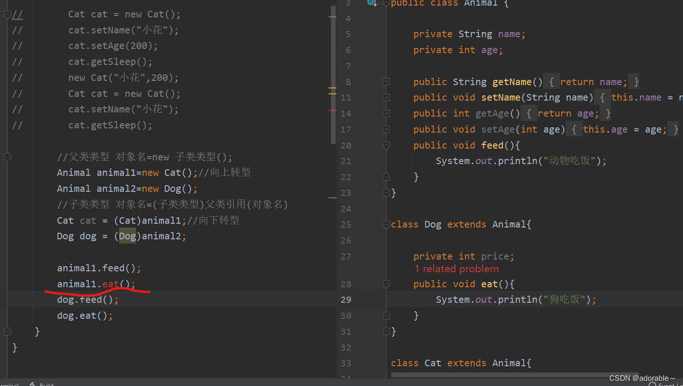The height and width of the screenshot is (386, 683).
Task: Click line number 27 in the gutter
Action: (346, 256)
